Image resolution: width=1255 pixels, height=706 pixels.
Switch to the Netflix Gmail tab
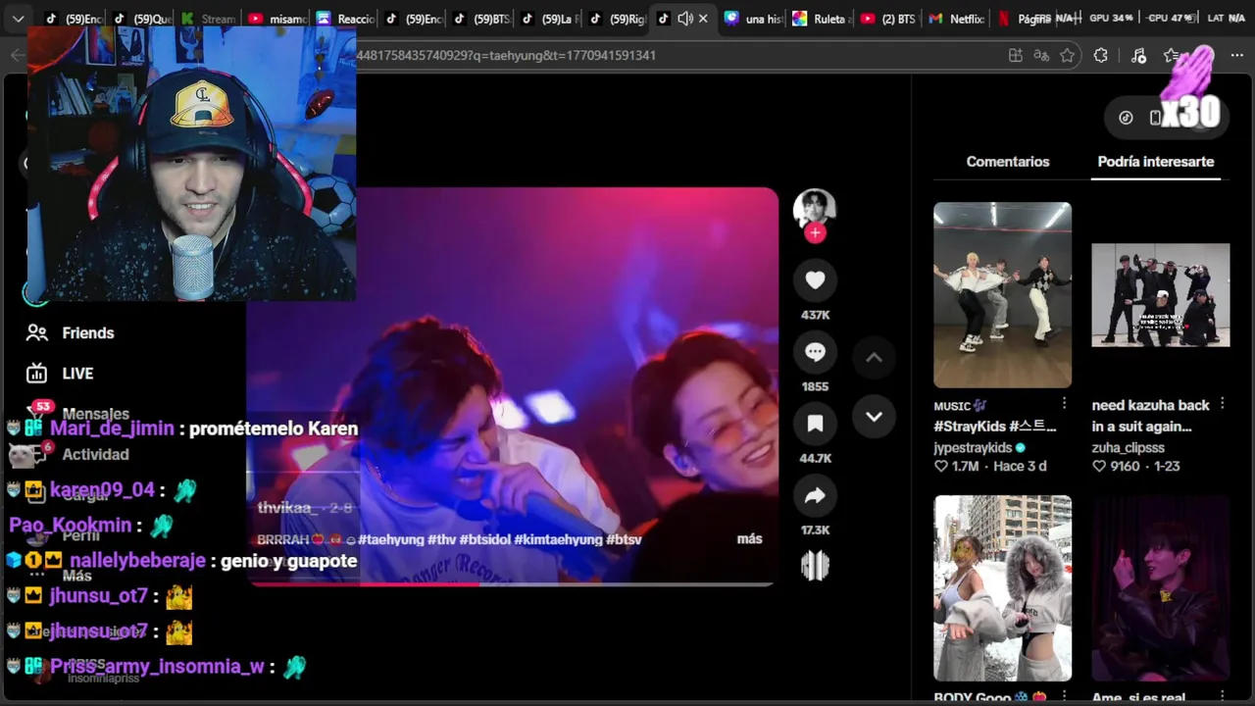[x=956, y=19]
